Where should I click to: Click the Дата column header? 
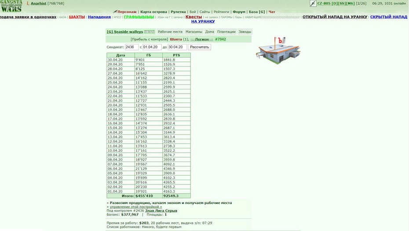[x=121, y=55]
